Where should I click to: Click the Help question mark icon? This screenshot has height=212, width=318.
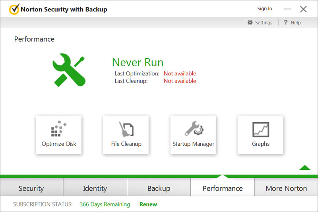pyautogui.click(x=285, y=22)
